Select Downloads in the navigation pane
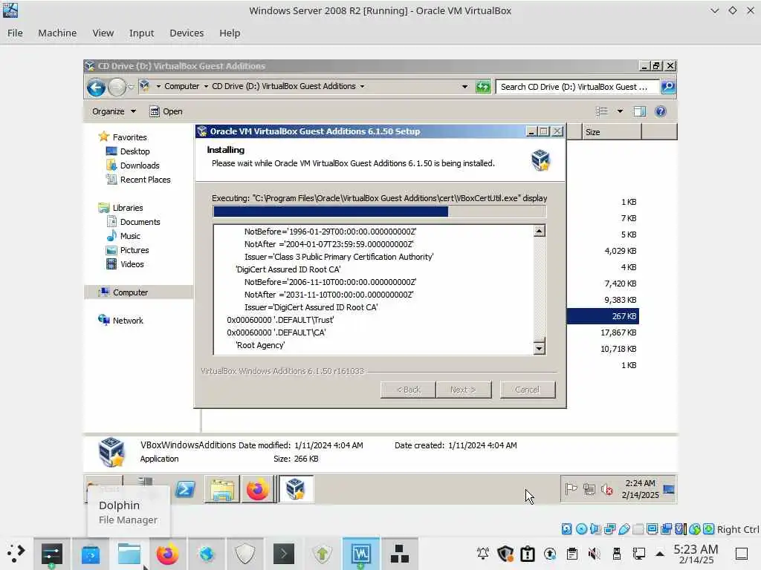Viewport: 761px width, 570px height. 139,166
